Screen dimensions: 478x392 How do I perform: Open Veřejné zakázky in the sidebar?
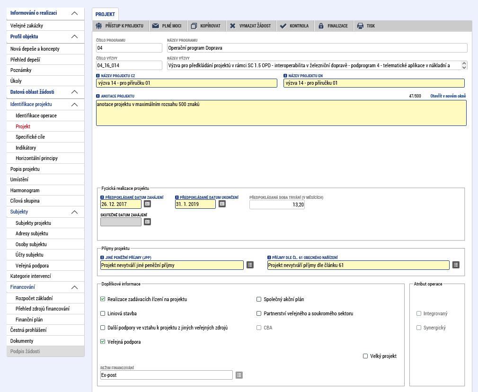pos(45,26)
